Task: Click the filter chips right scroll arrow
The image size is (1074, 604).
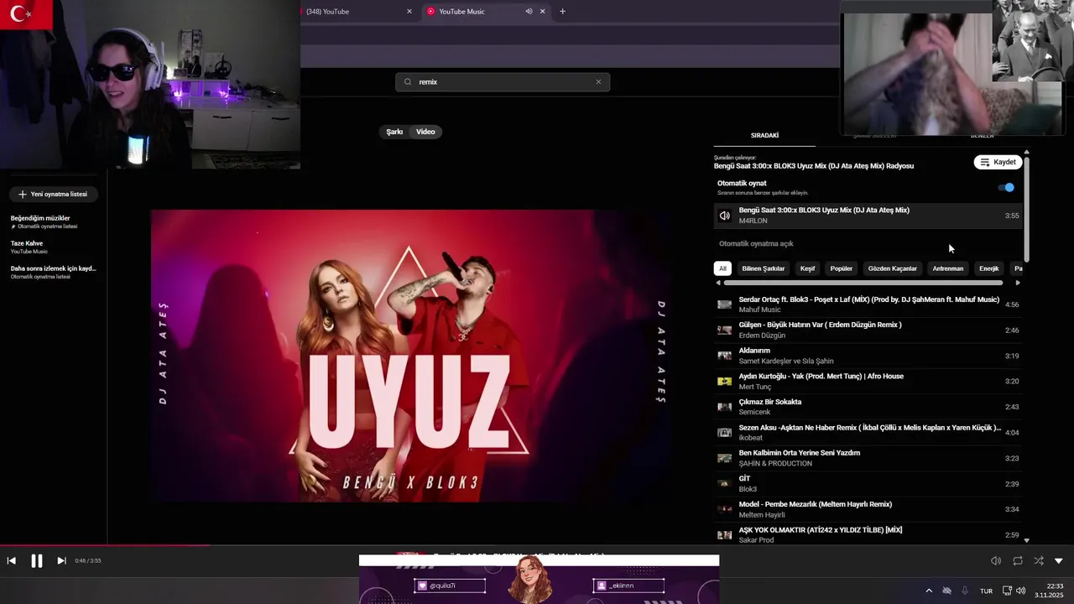Action: 1018,283
